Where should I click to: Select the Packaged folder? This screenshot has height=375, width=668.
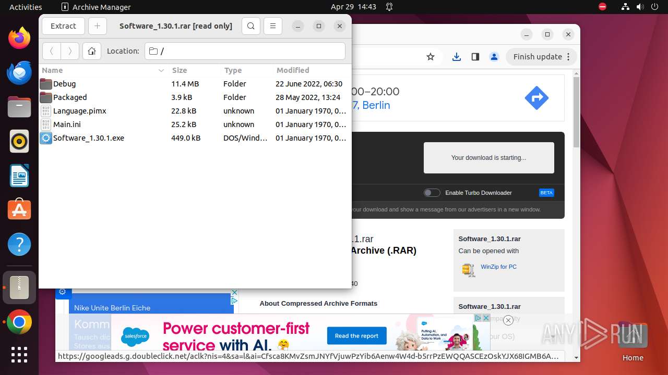[x=195, y=97]
